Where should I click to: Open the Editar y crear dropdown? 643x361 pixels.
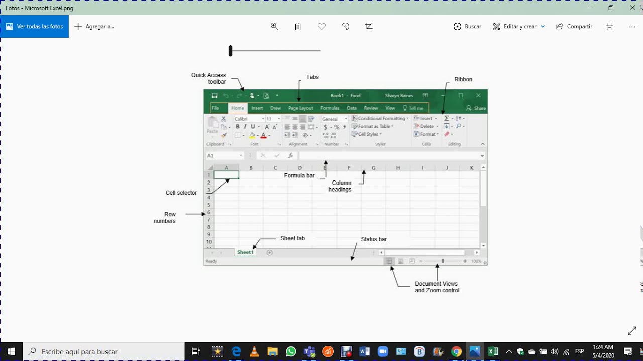pos(518,27)
